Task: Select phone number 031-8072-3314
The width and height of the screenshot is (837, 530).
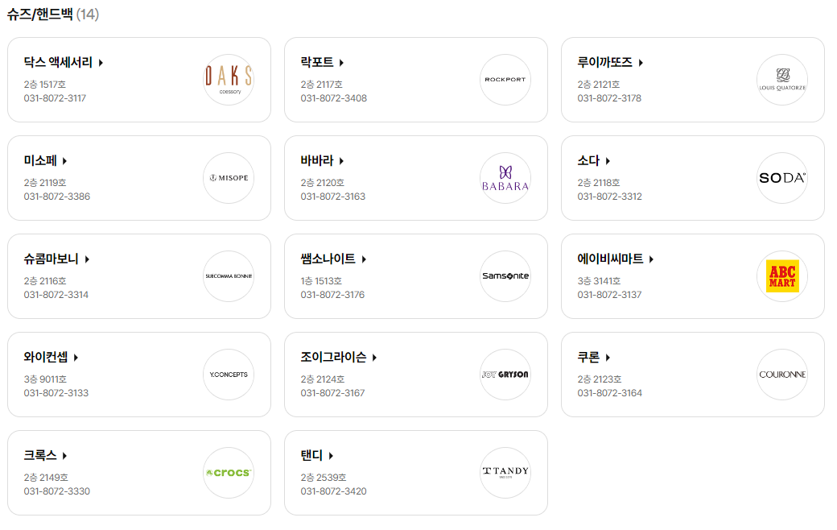Action: point(56,295)
